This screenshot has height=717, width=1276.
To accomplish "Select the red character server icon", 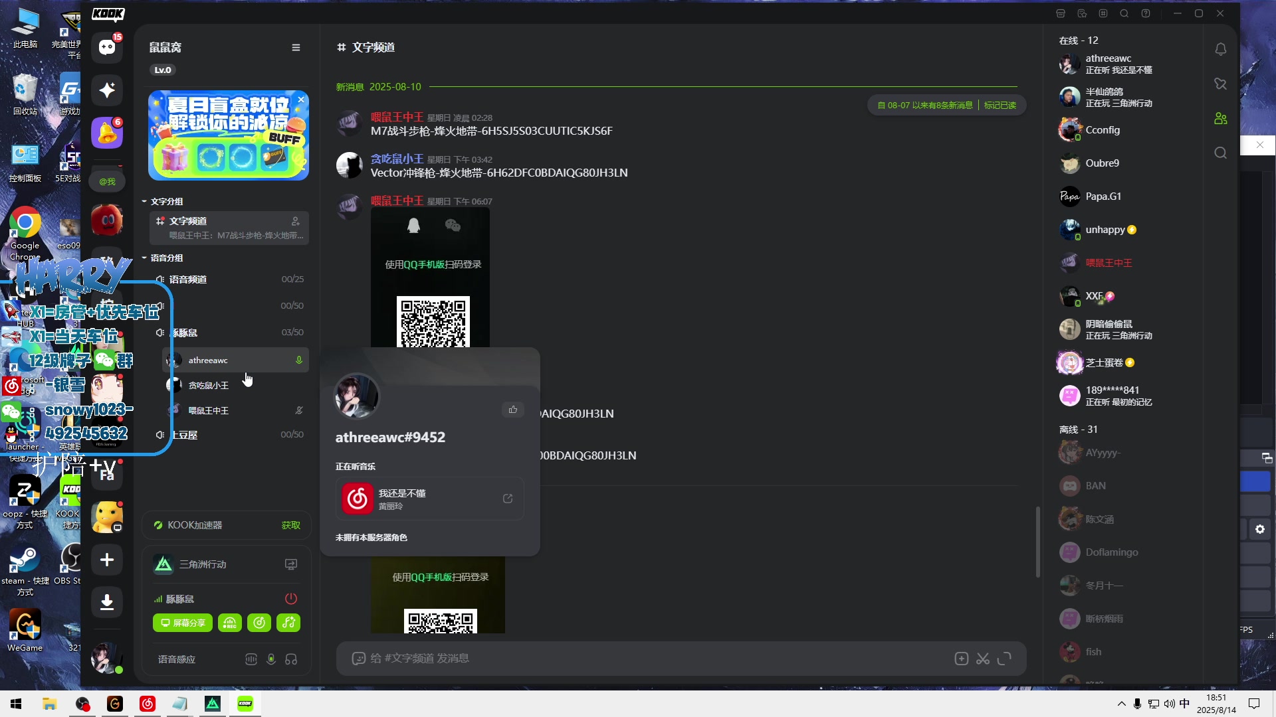I will 107,220.
